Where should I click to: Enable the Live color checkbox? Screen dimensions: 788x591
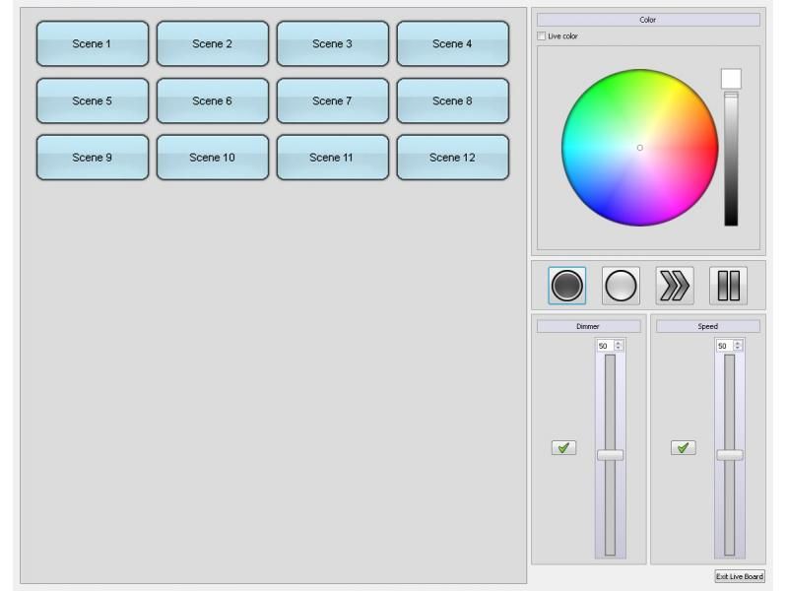(541, 36)
